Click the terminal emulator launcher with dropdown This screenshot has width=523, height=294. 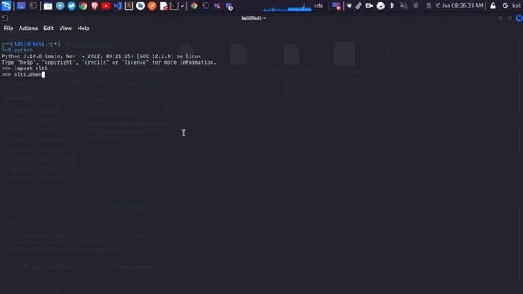coord(174,6)
